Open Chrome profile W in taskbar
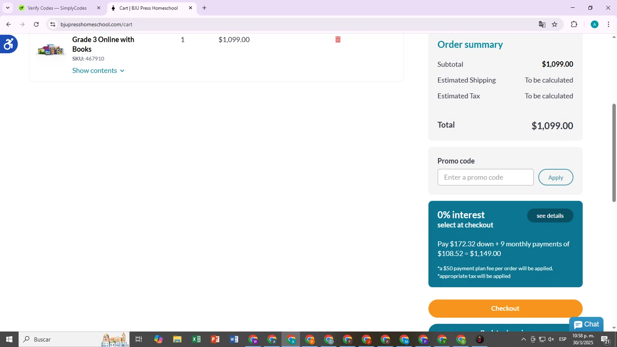Viewport: 617px width, 347px height. (253, 340)
